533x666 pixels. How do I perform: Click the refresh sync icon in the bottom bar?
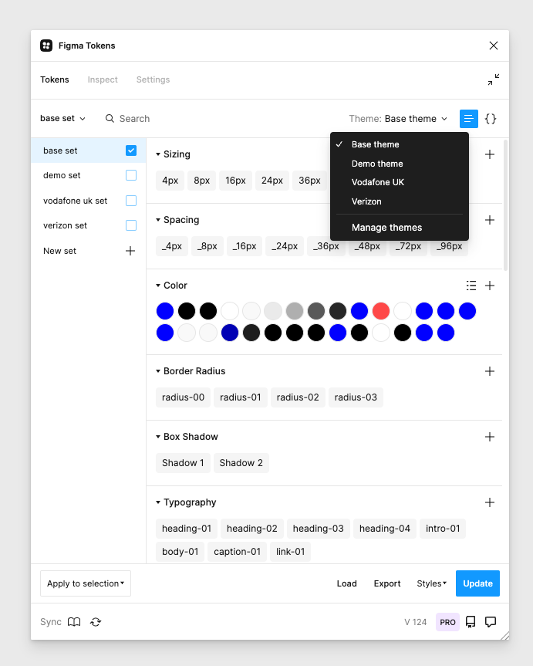(95, 622)
